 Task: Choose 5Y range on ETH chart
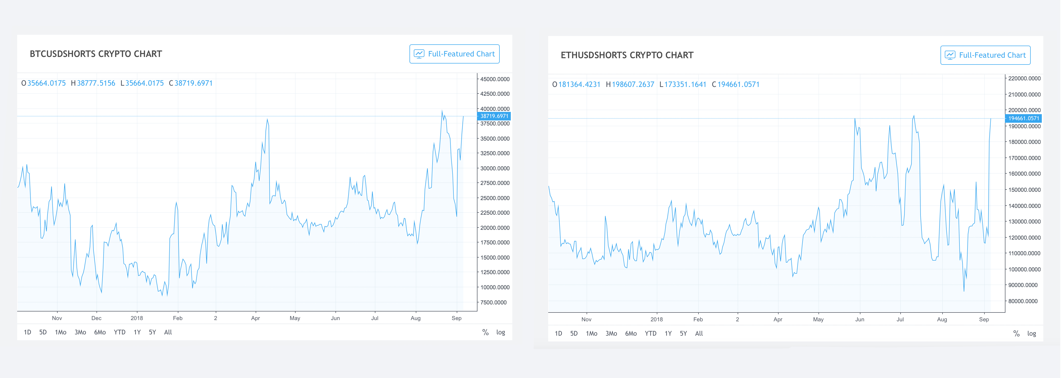(x=683, y=334)
